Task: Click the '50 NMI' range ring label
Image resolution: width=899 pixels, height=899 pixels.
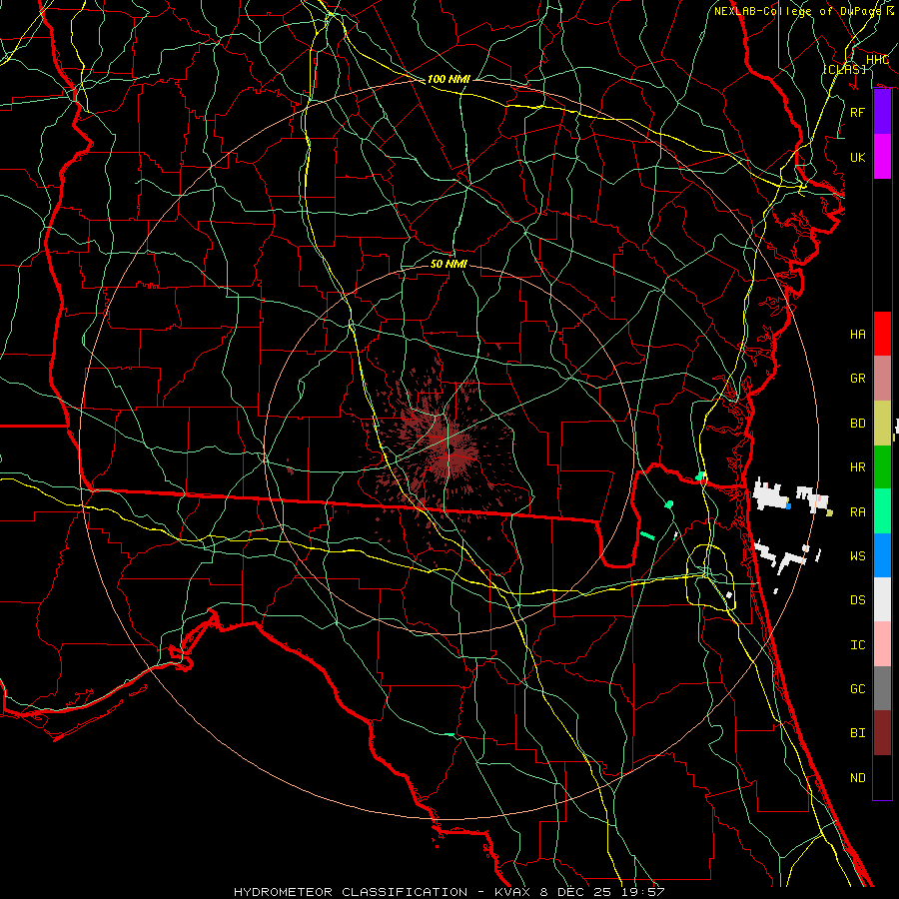Action: (449, 264)
